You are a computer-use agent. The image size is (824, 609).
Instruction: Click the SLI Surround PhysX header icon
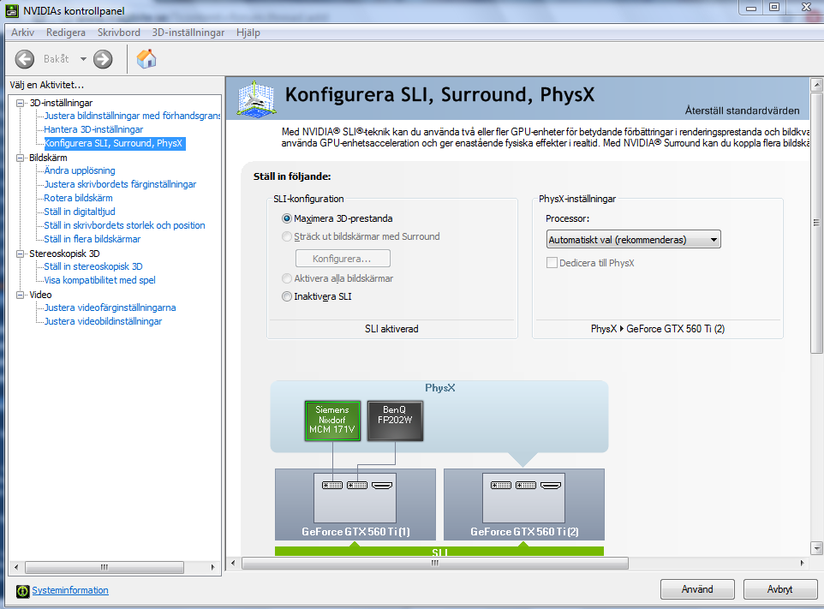coord(256,99)
